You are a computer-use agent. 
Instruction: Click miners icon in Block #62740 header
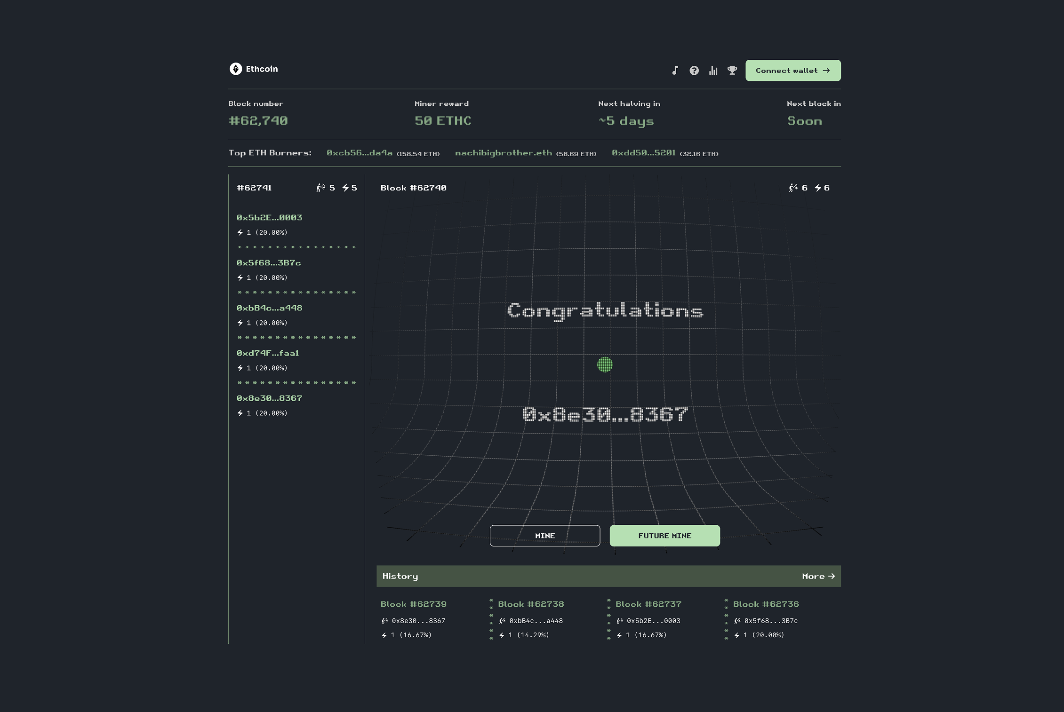(x=793, y=188)
